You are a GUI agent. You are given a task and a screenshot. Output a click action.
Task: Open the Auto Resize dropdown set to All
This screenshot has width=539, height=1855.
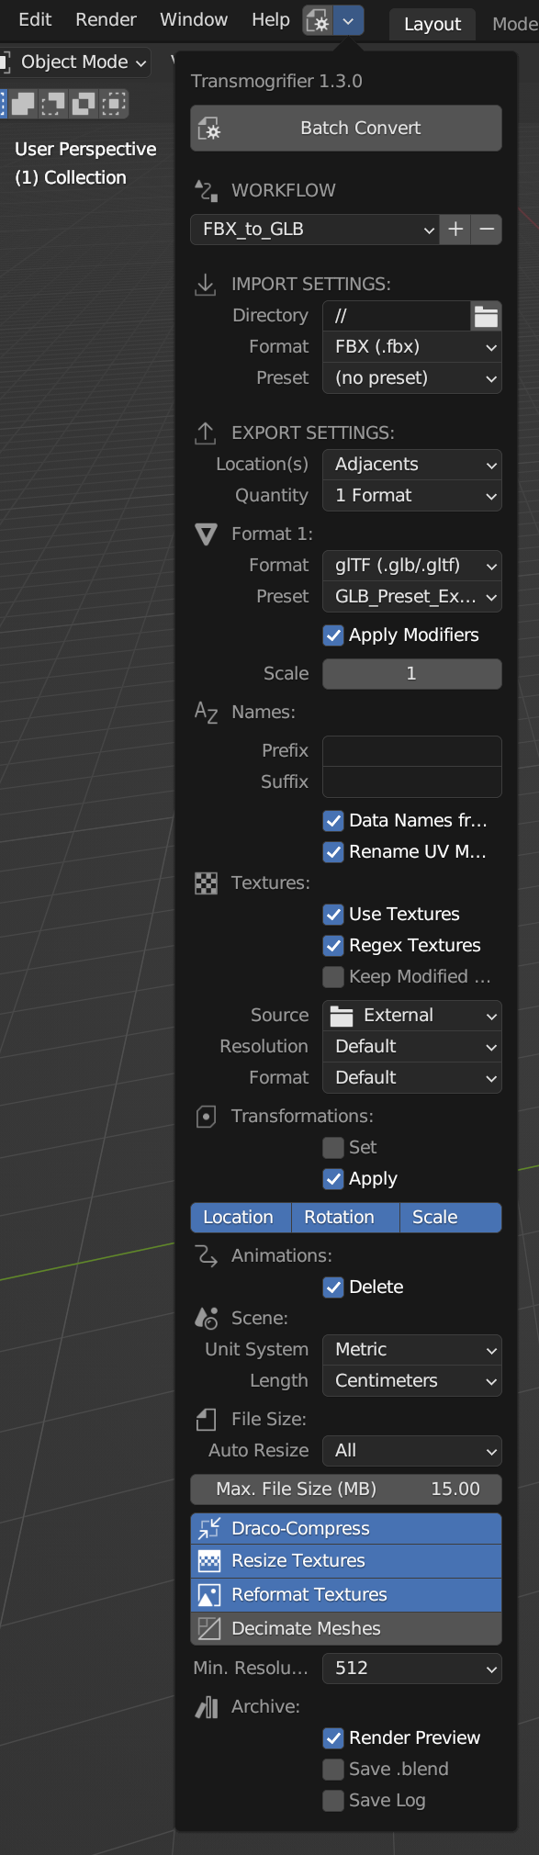(x=411, y=1450)
